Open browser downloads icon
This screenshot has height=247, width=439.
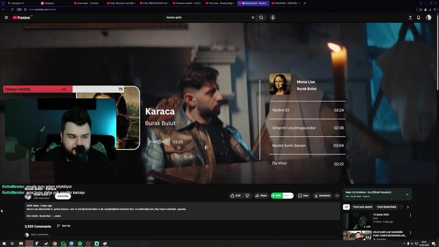coord(430,10)
